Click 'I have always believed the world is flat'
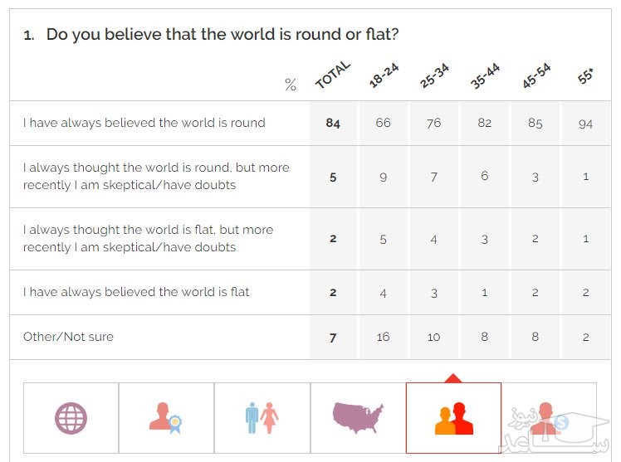The image size is (621, 462). [136, 292]
